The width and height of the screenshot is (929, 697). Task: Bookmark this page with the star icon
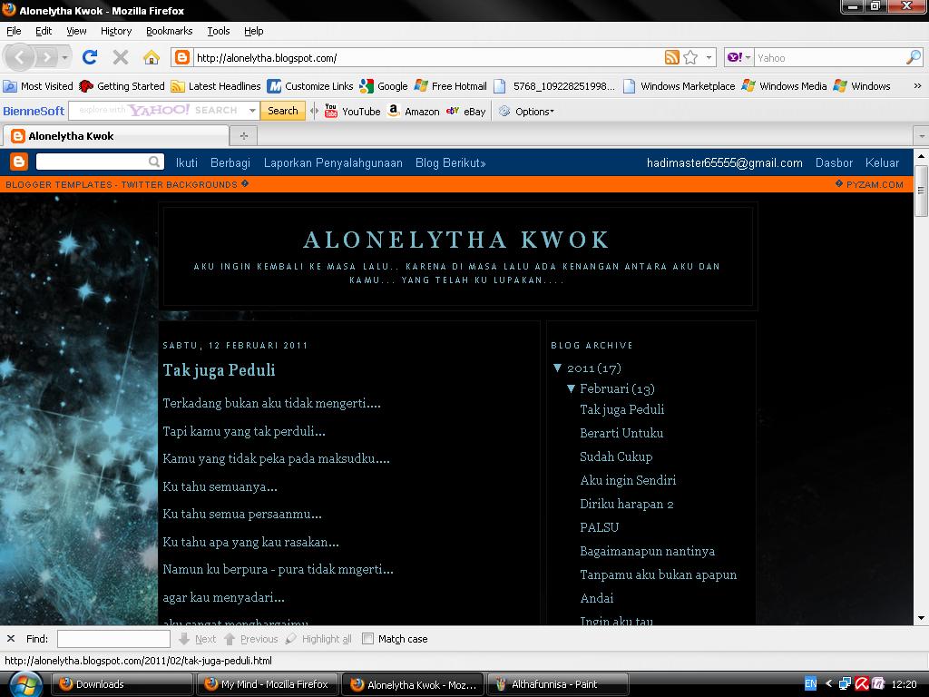690,57
